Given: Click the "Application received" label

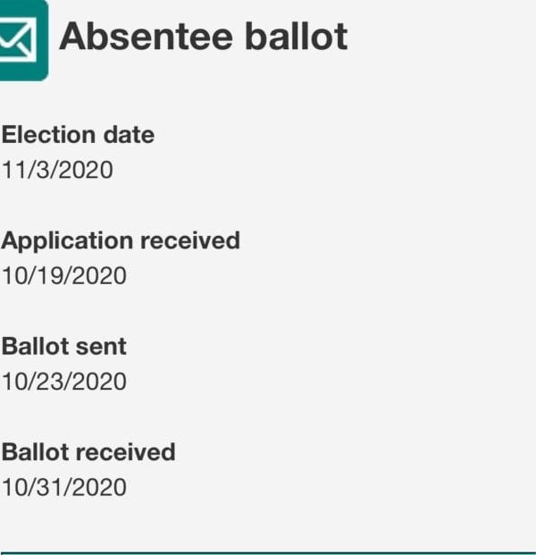Looking at the screenshot, I should (121, 240).
